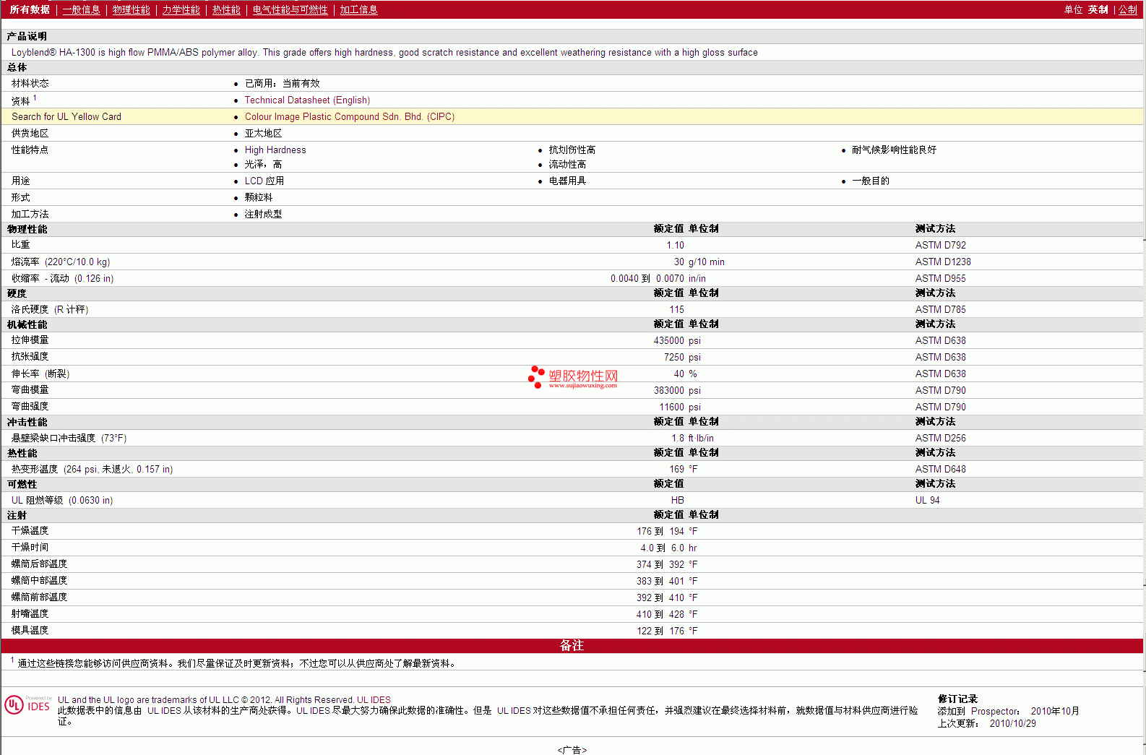Select ASTM D256 test method text

(940, 438)
